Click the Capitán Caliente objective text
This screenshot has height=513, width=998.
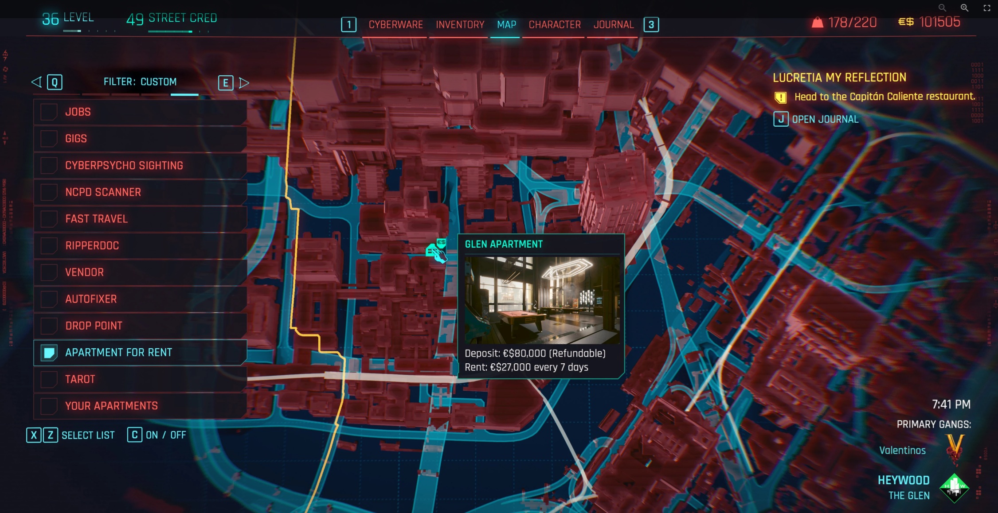point(885,97)
